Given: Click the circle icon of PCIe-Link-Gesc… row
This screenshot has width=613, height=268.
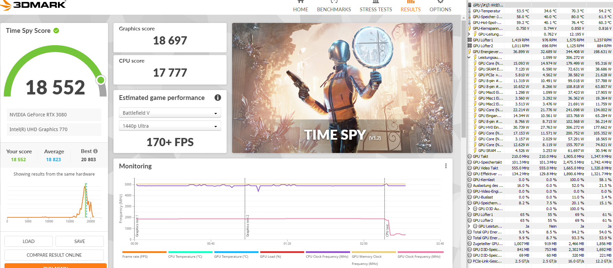Looking at the screenshot, I should (470, 261).
